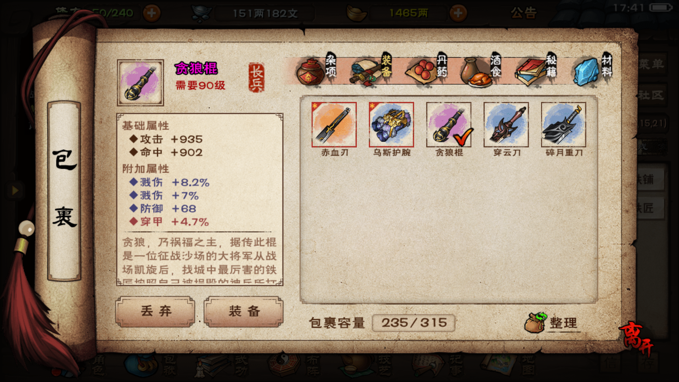Expand the left side arrow panel
679x382 pixels.
pos(15,191)
